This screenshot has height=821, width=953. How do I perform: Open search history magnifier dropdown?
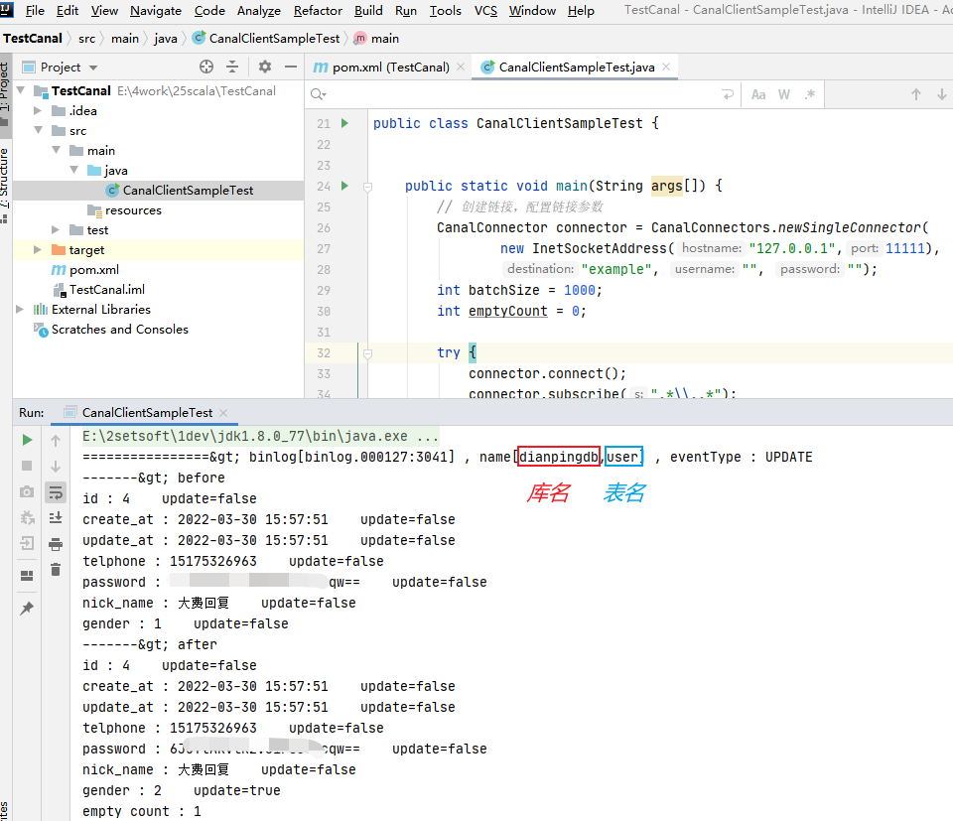[318, 94]
